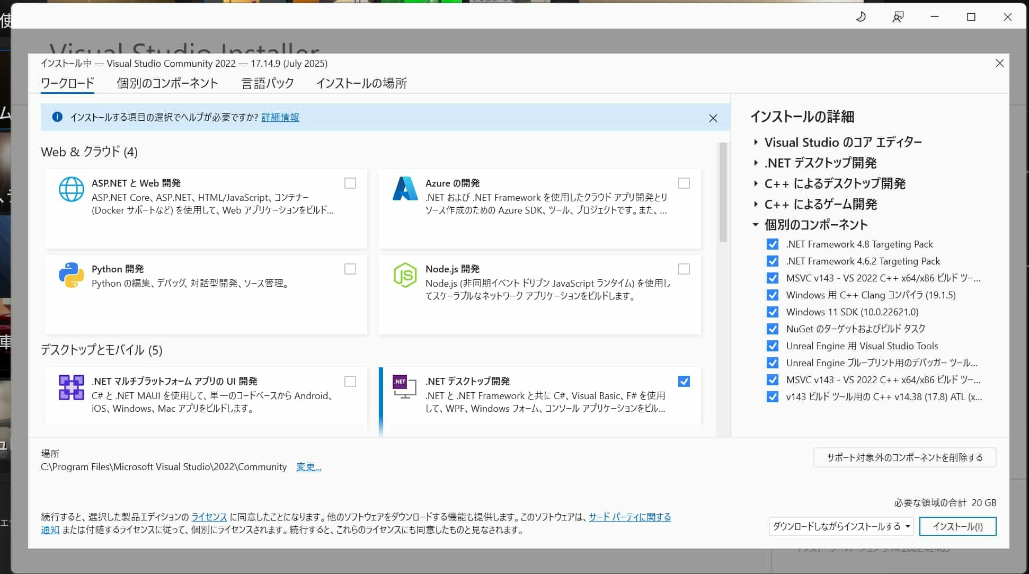Select the ASP.NET globe icon
Viewport: 1029px width, 574px height.
(x=72, y=189)
